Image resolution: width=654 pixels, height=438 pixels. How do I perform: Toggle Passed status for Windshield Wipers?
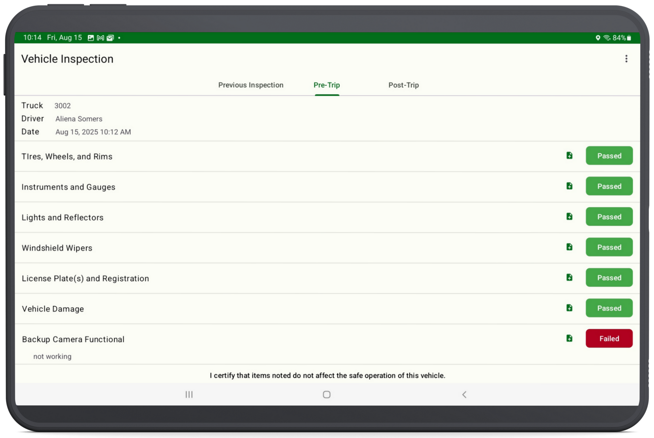609,247
